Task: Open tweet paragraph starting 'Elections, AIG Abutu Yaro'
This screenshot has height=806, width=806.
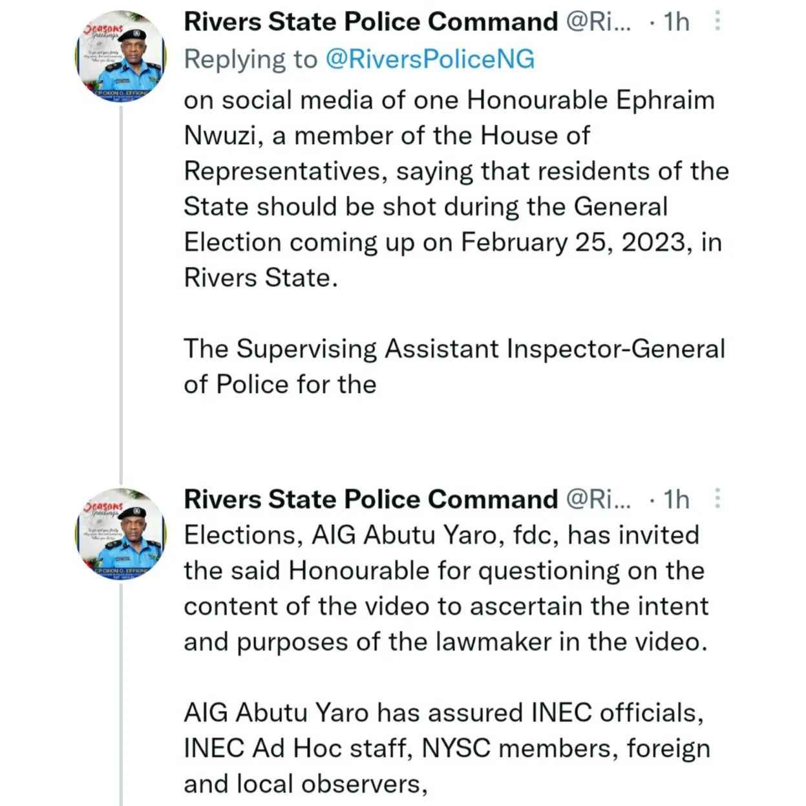Action: tap(447, 588)
